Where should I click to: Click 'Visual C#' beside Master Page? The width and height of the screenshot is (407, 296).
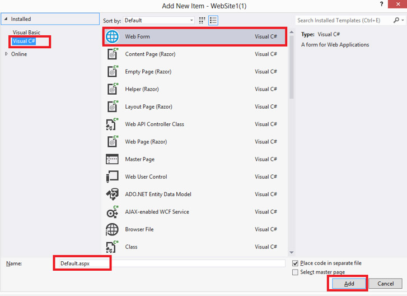(x=266, y=159)
